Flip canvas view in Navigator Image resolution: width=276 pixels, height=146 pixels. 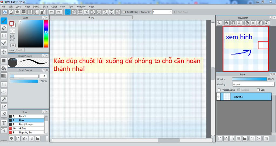(x=267, y=23)
